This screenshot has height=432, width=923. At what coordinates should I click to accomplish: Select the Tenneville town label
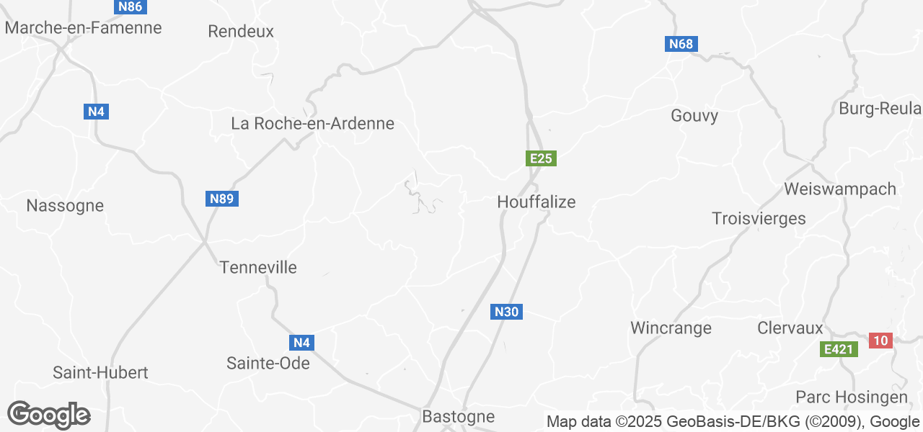258,267
